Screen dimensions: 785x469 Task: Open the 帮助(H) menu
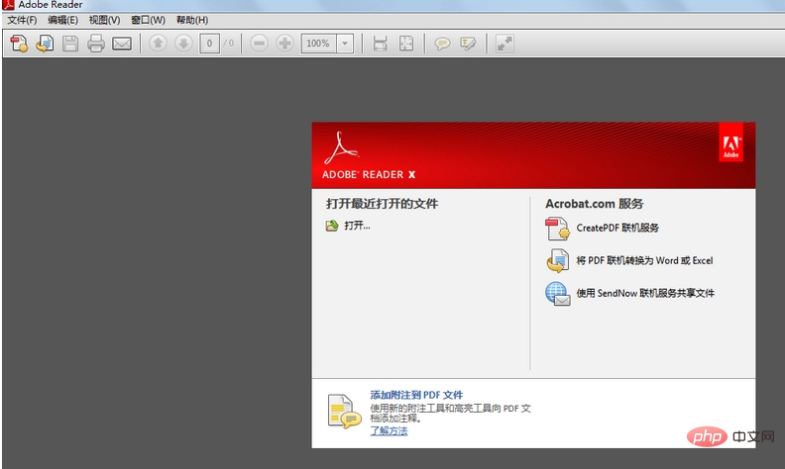(192, 20)
